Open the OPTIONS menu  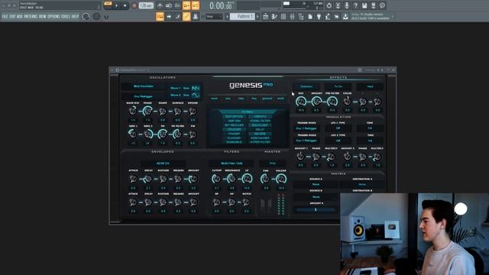click(x=53, y=16)
